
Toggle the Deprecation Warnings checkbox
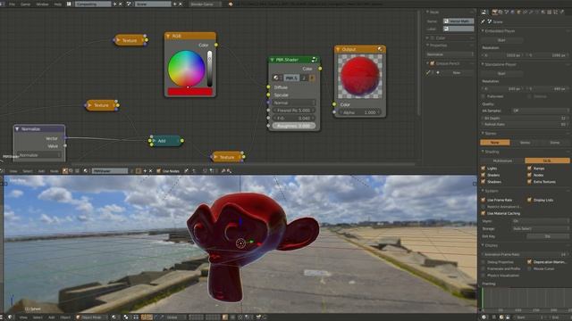[x=529, y=261]
